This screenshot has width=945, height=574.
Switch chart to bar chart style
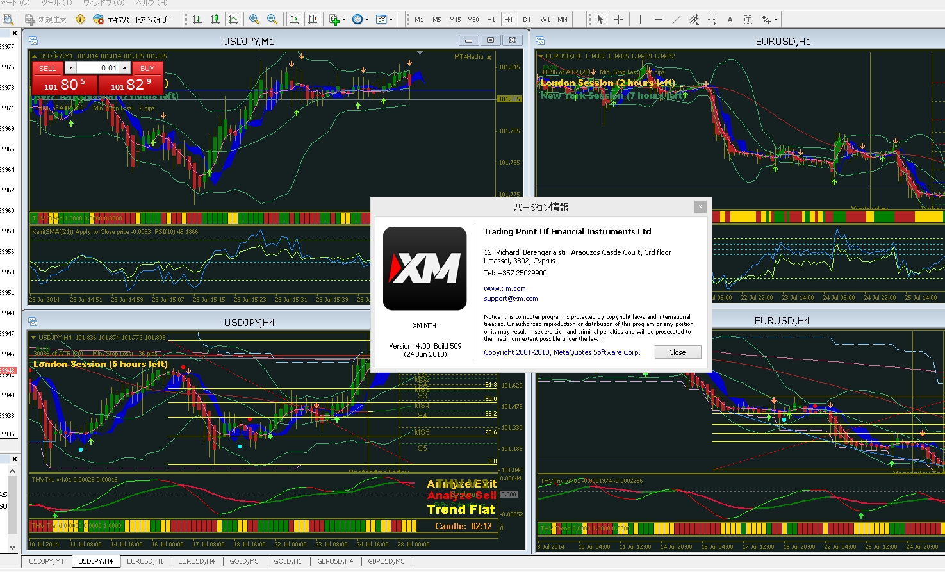click(x=197, y=19)
